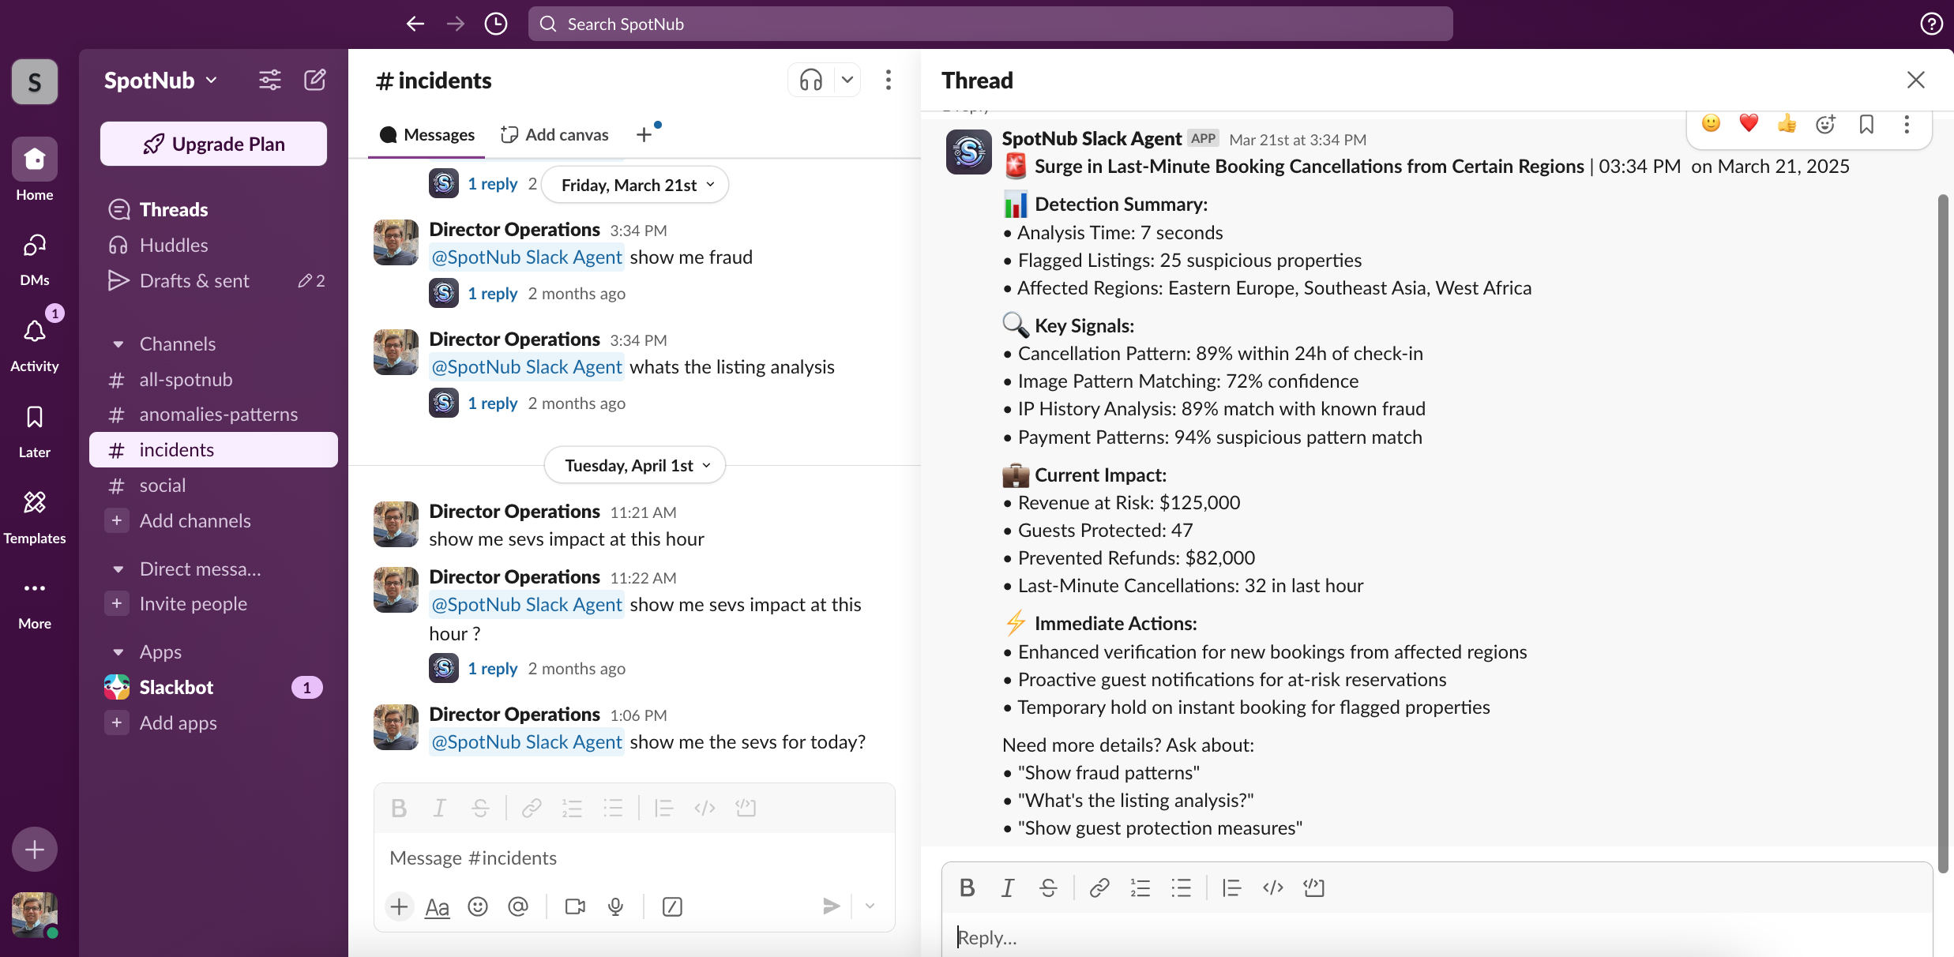Open the help question mark icon
Screen dimensions: 1954x957
(x=1931, y=24)
